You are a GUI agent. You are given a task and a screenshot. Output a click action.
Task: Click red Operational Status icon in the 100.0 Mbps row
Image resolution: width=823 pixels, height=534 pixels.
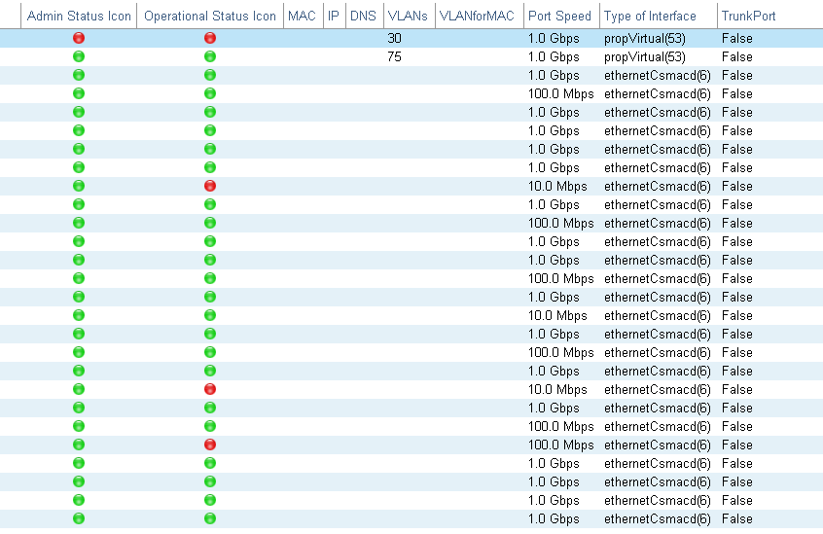(x=210, y=445)
